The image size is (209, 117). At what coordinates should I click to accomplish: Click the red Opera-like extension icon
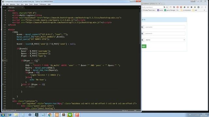(x=178, y=7)
